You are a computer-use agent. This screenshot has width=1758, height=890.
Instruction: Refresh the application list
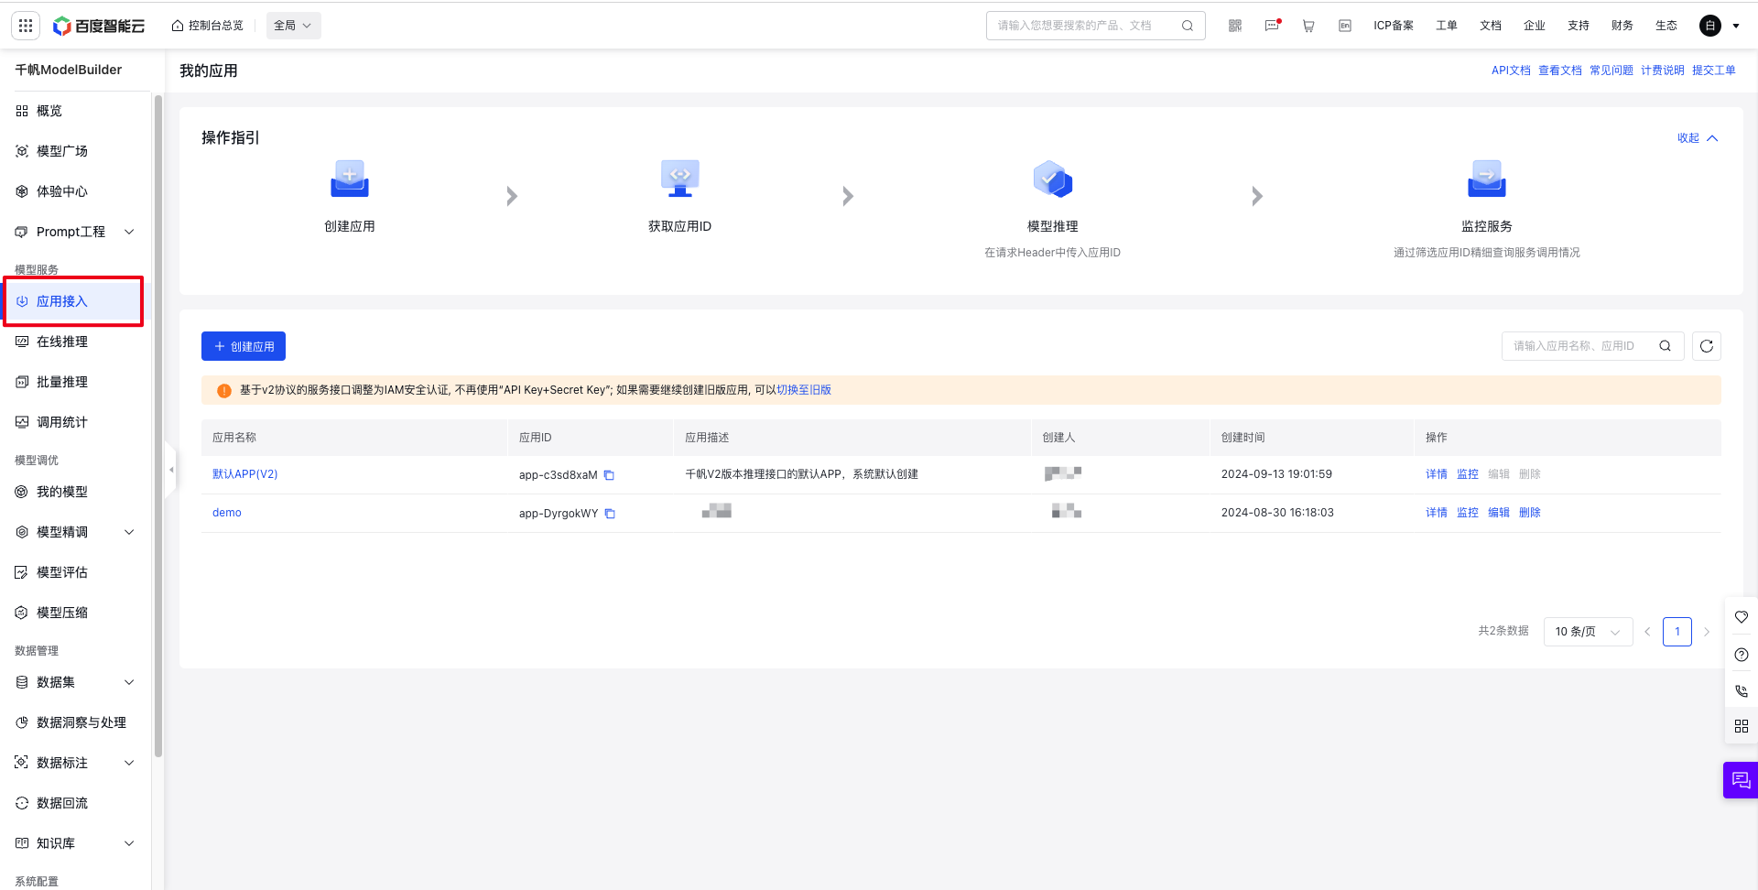tap(1707, 346)
